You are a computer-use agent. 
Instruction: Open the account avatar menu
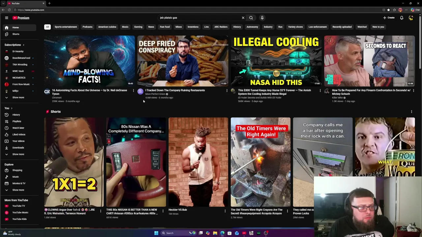(411, 18)
